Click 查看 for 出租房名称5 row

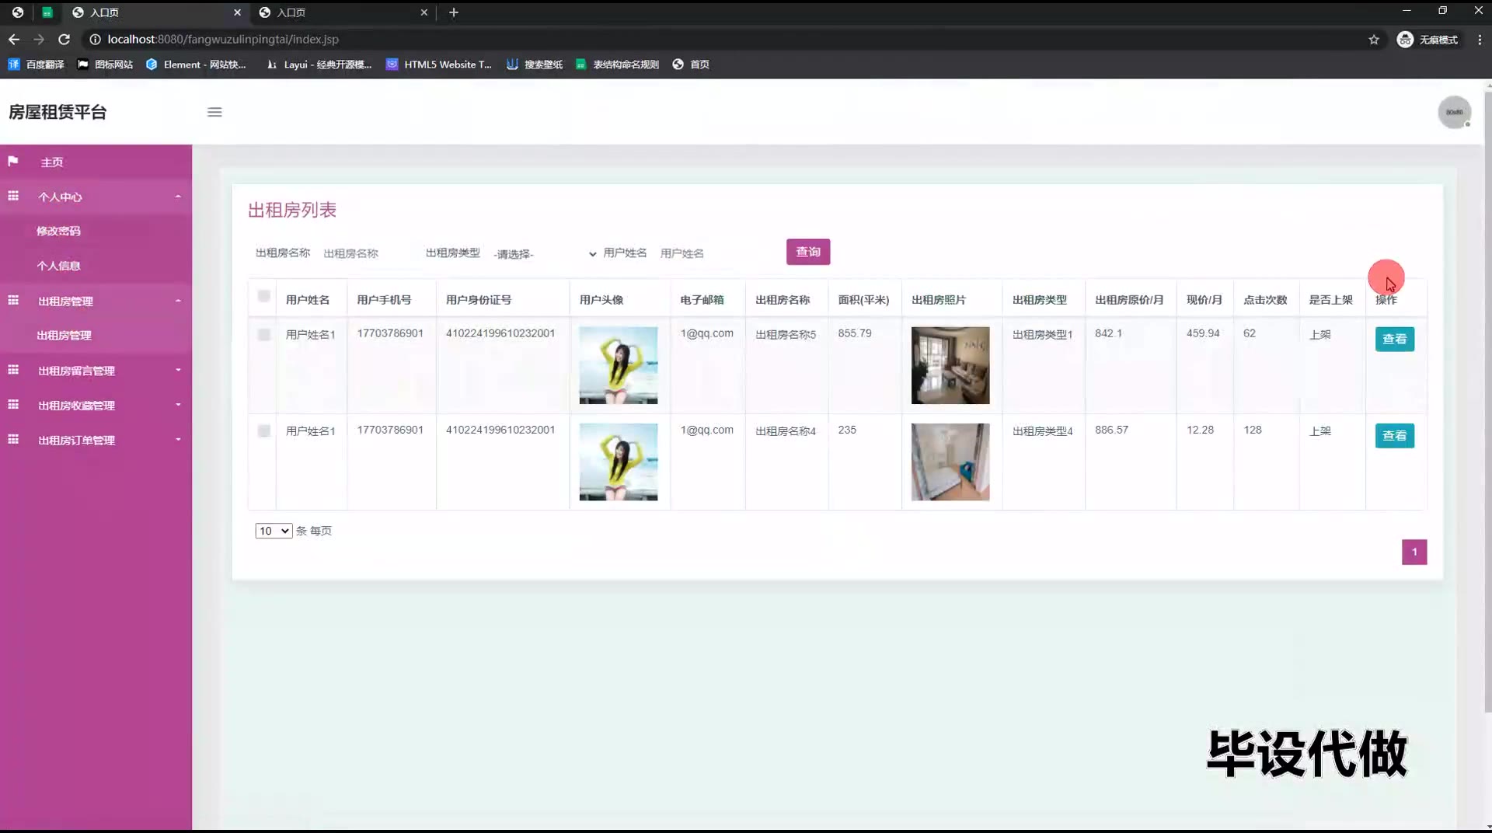[x=1394, y=339]
